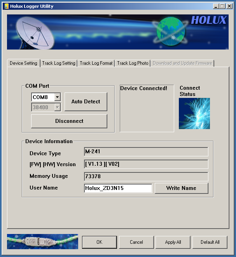The image size is (236, 257).
Task: Click Apply All
Action: 173,242
